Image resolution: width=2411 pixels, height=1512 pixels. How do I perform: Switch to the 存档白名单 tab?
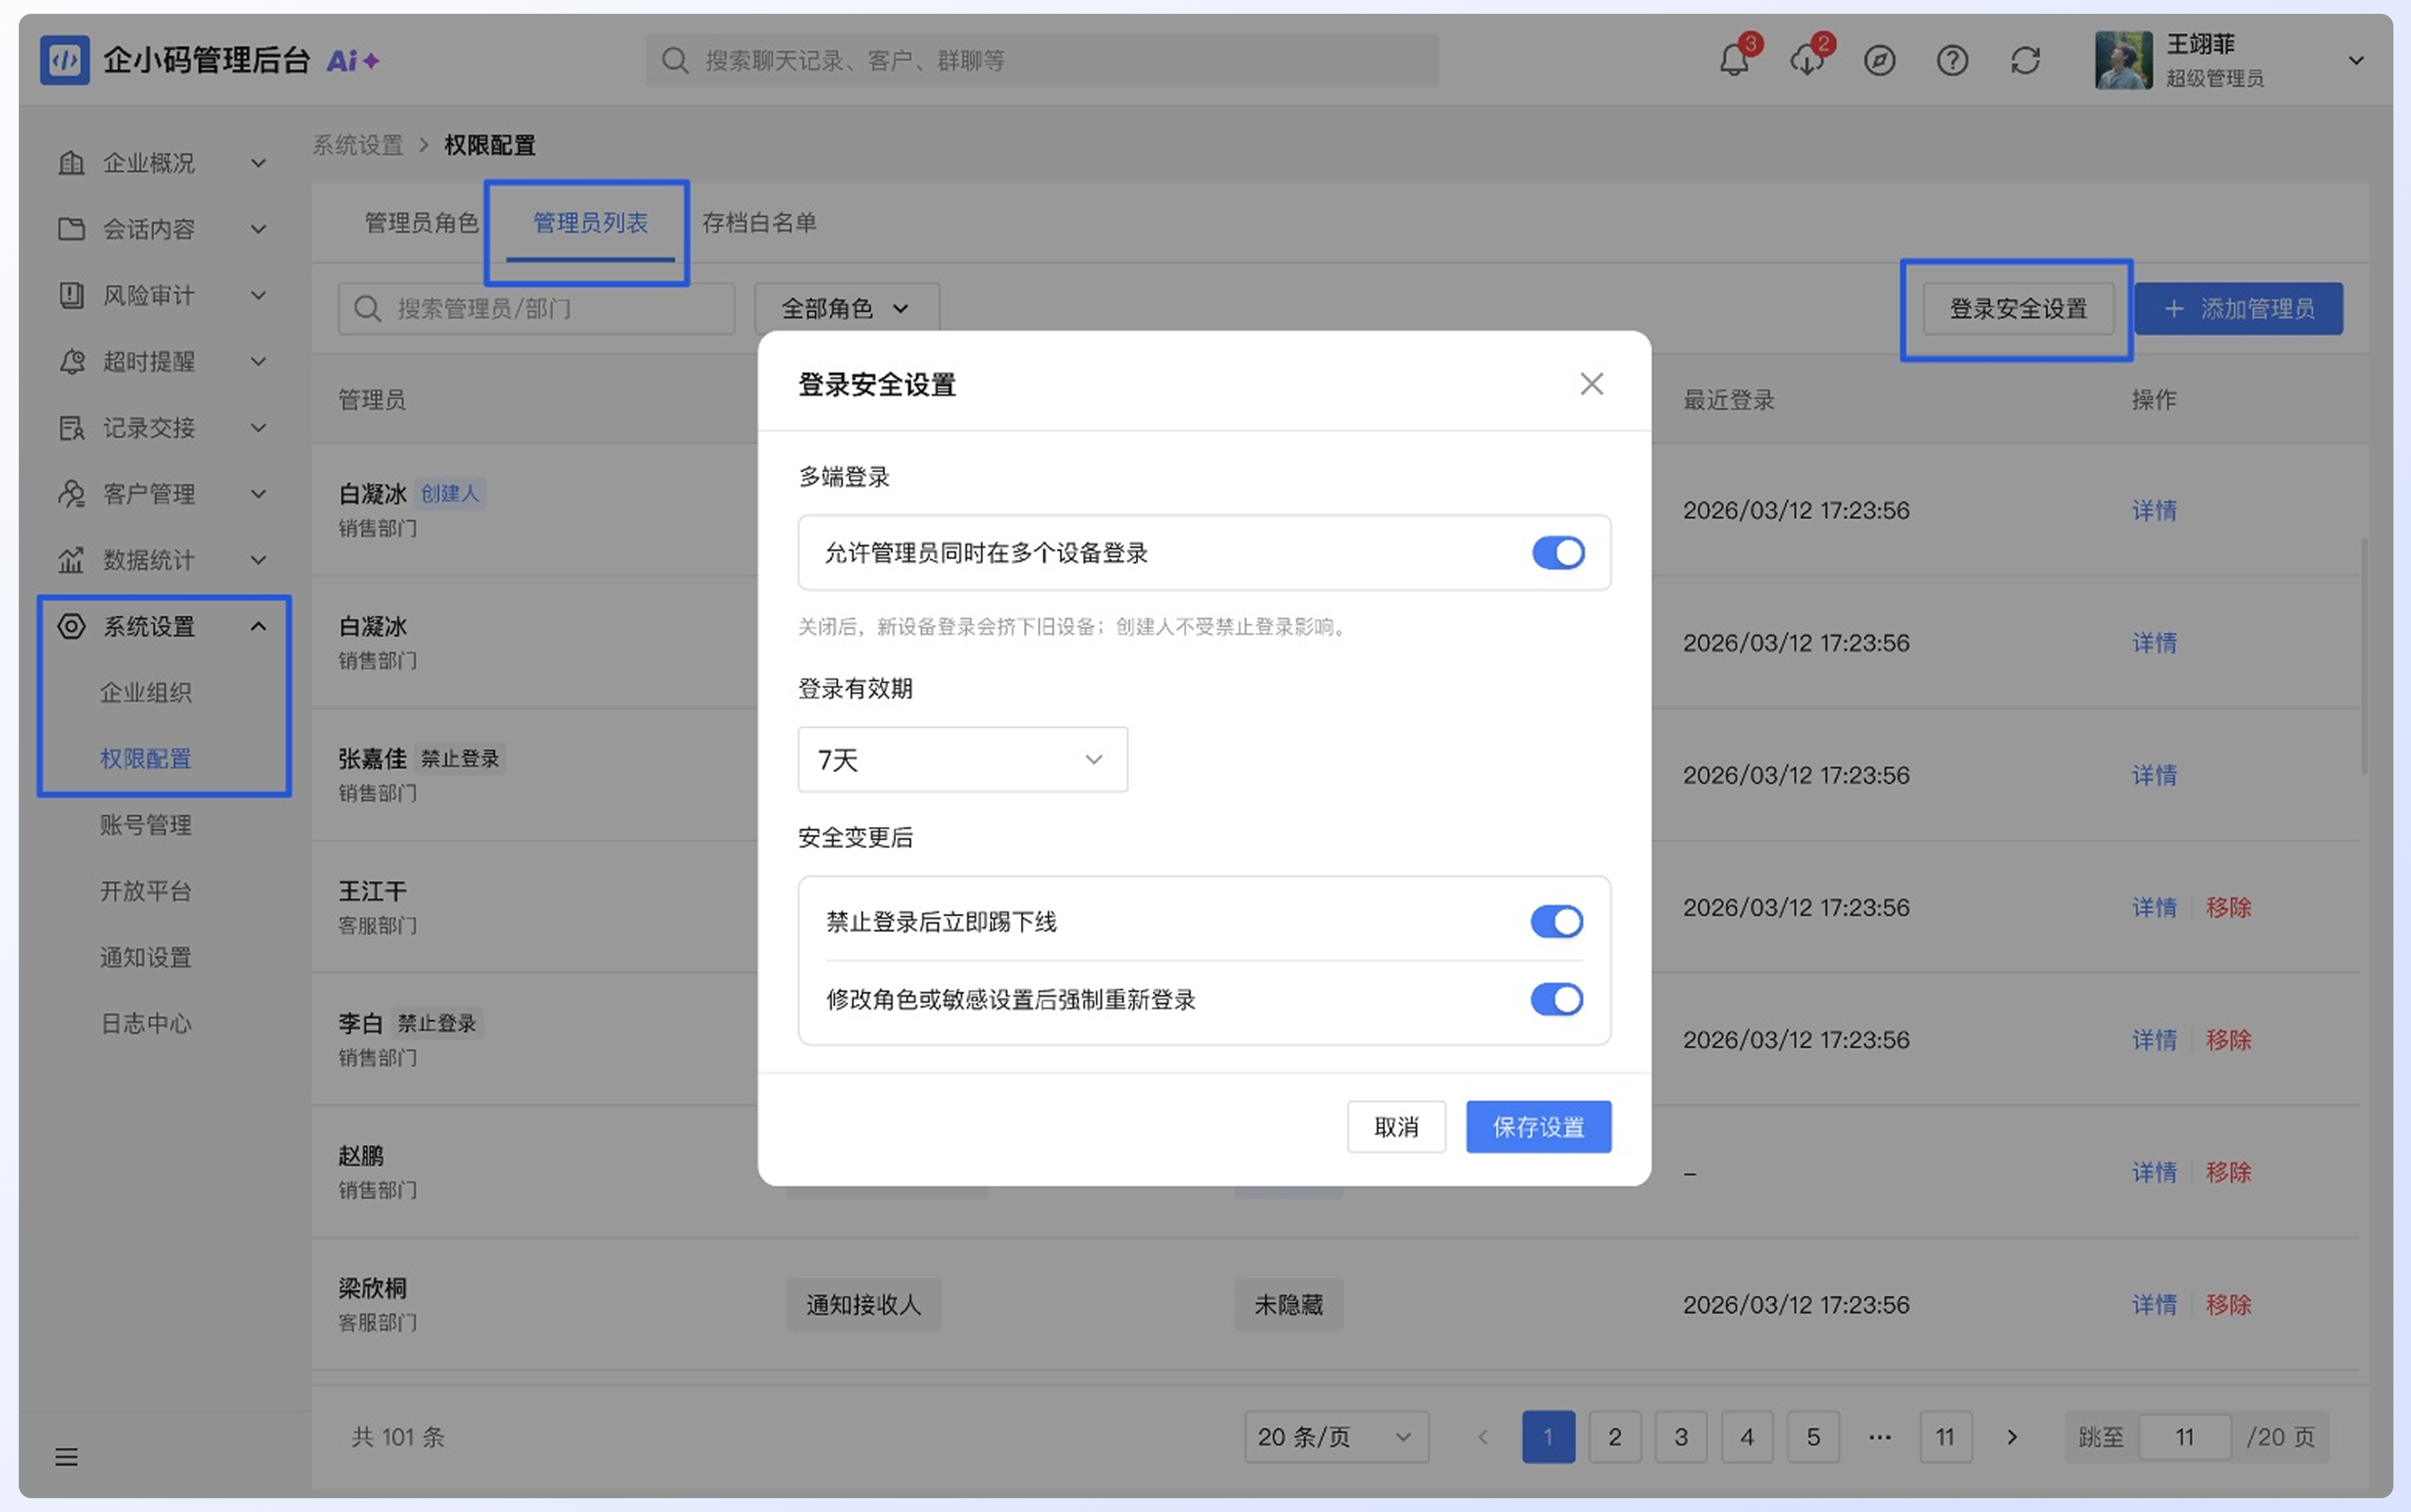click(x=759, y=223)
